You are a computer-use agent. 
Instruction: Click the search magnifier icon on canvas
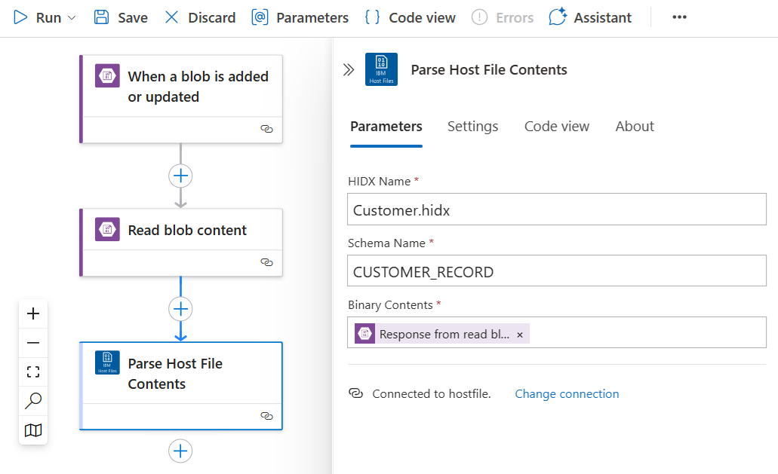tap(33, 401)
